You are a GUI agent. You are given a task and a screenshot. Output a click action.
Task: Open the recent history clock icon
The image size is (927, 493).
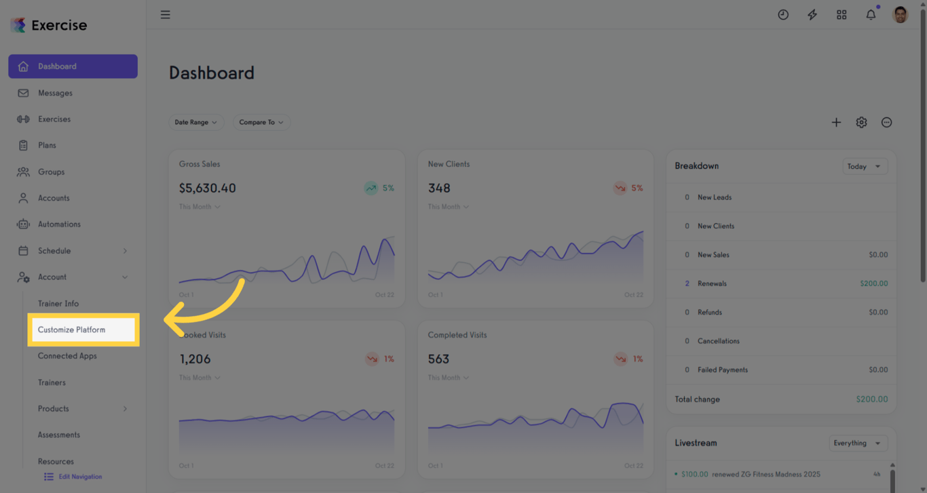(783, 14)
